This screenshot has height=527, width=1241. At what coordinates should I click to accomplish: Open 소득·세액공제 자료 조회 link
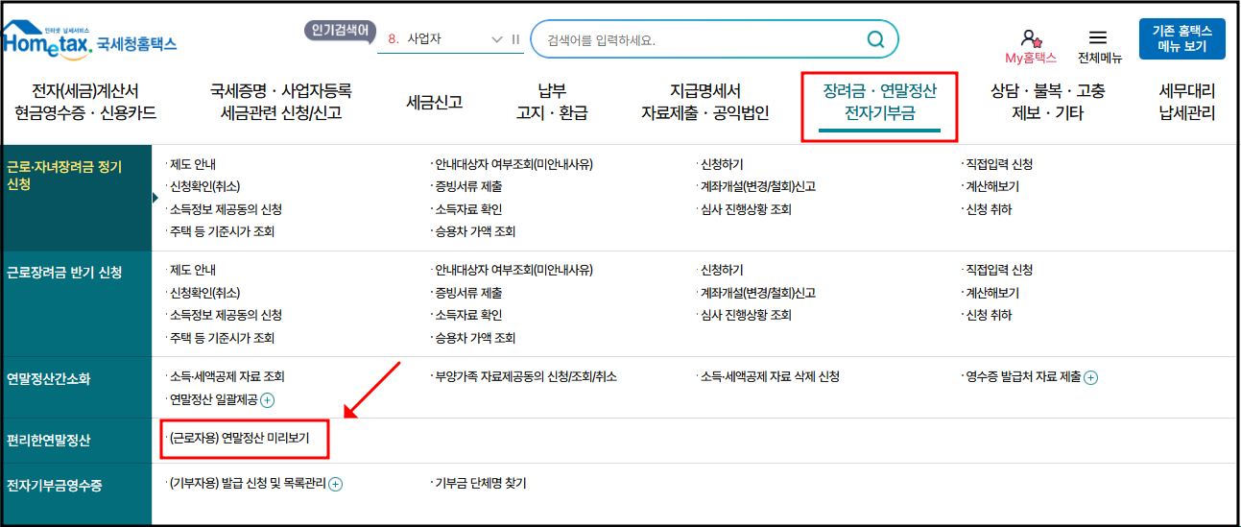click(227, 377)
